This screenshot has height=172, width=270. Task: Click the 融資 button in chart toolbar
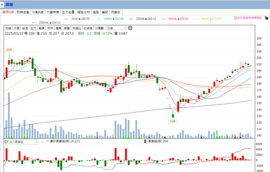click(x=42, y=28)
